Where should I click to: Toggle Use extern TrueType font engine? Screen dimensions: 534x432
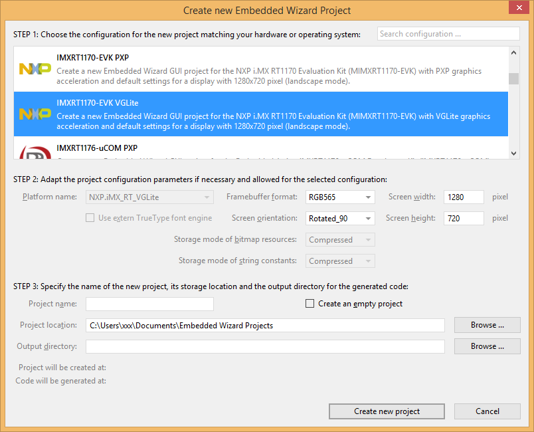pyautogui.click(x=90, y=218)
